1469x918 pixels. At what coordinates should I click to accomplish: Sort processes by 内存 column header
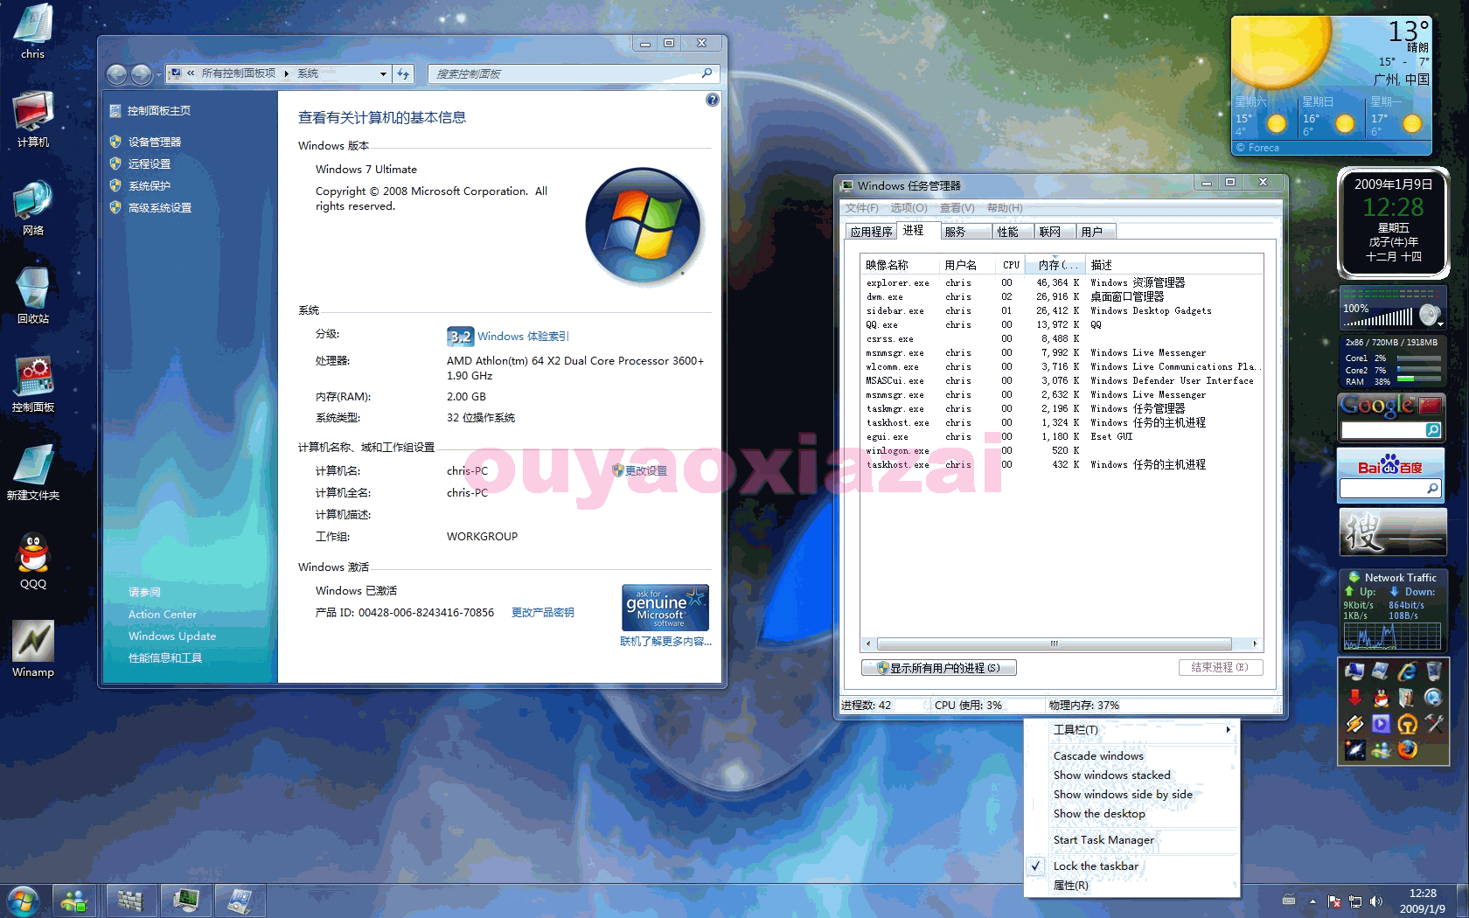coord(1056,265)
